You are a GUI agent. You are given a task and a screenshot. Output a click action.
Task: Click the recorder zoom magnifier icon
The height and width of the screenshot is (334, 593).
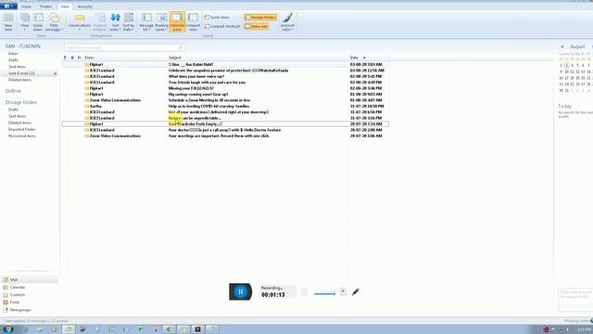343,291
